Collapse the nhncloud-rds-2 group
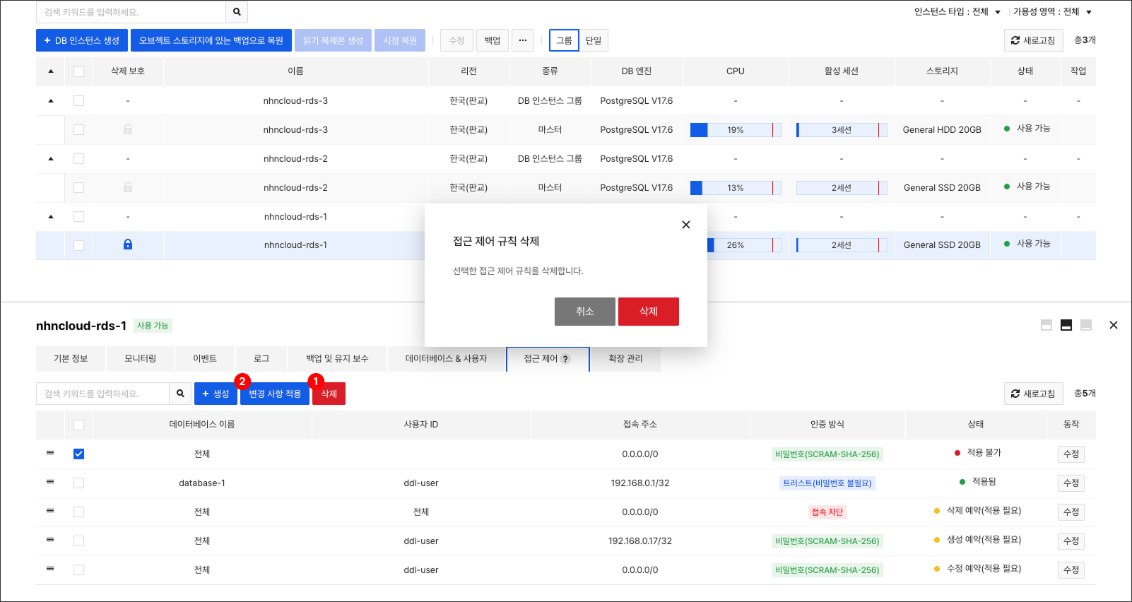Screen dimensions: 1132x602 coord(51,158)
